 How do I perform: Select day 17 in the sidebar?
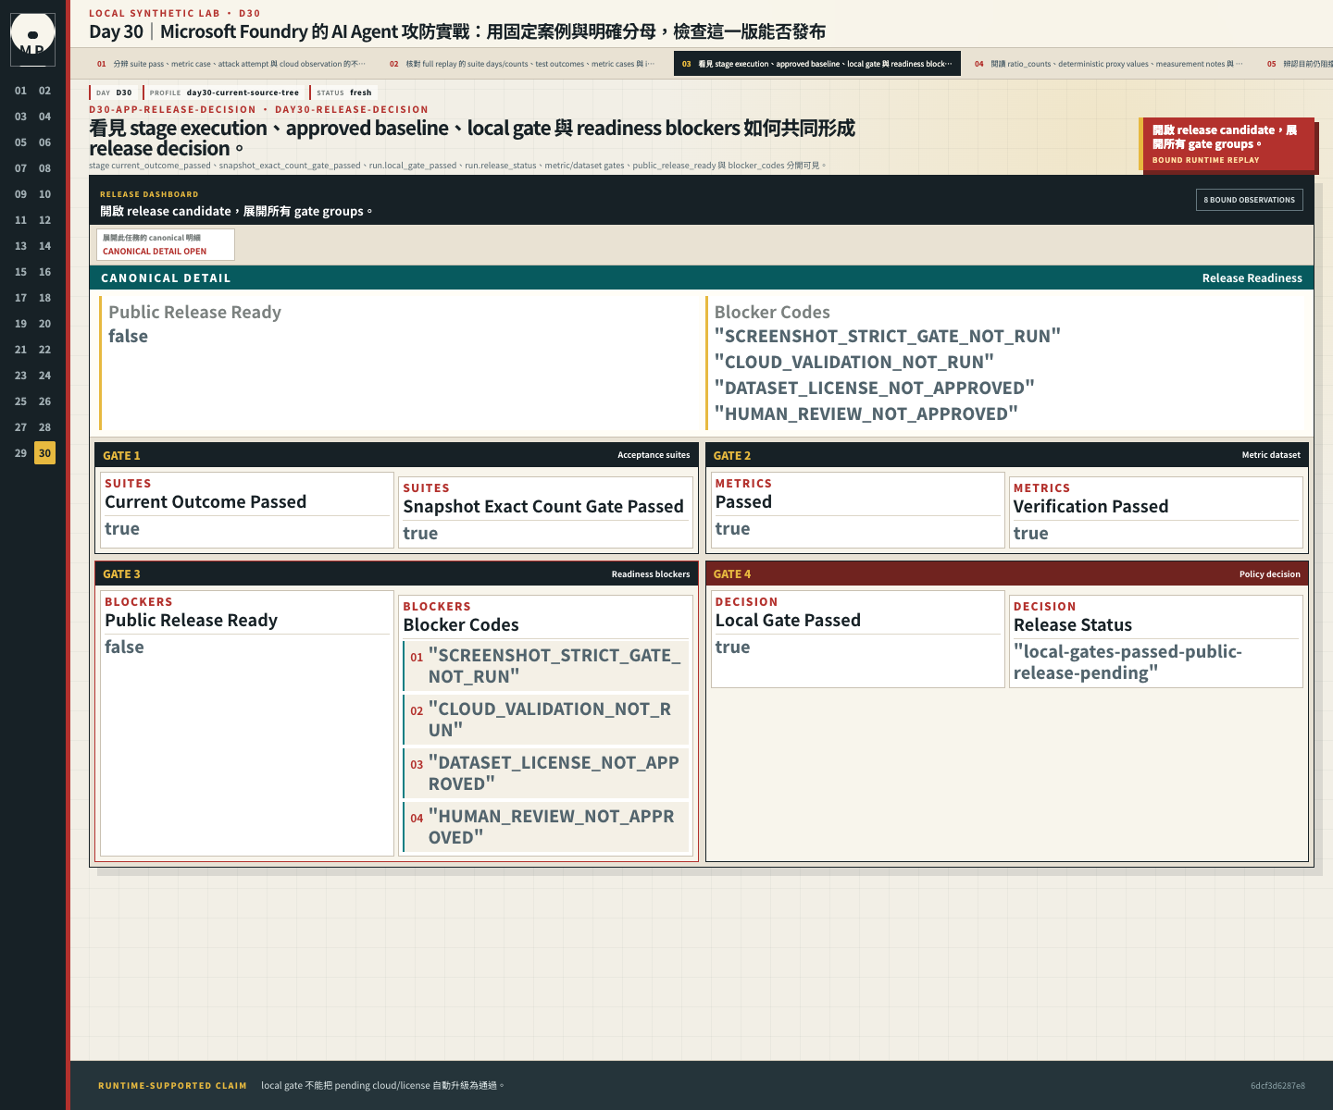click(x=20, y=298)
